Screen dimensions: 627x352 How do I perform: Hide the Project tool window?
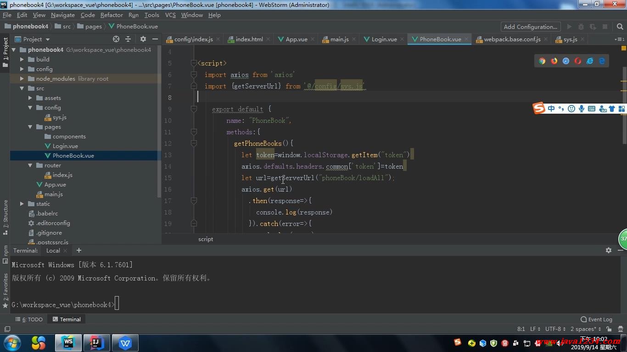[155, 39]
